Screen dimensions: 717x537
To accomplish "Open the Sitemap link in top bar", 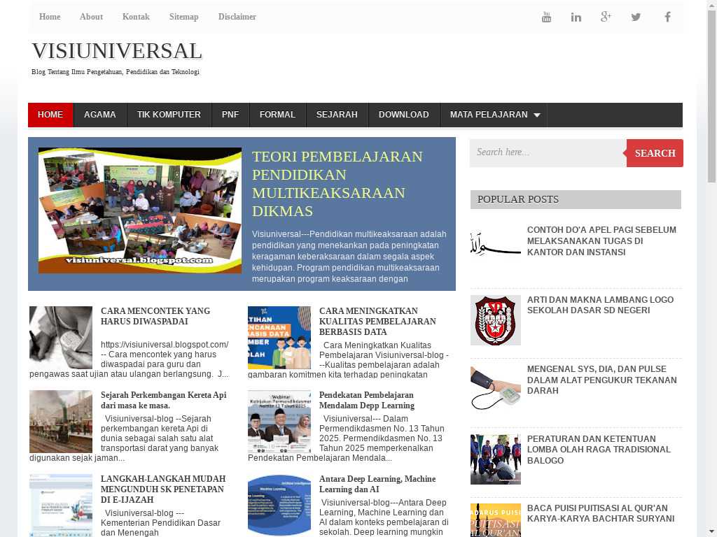I will tap(183, 17).
